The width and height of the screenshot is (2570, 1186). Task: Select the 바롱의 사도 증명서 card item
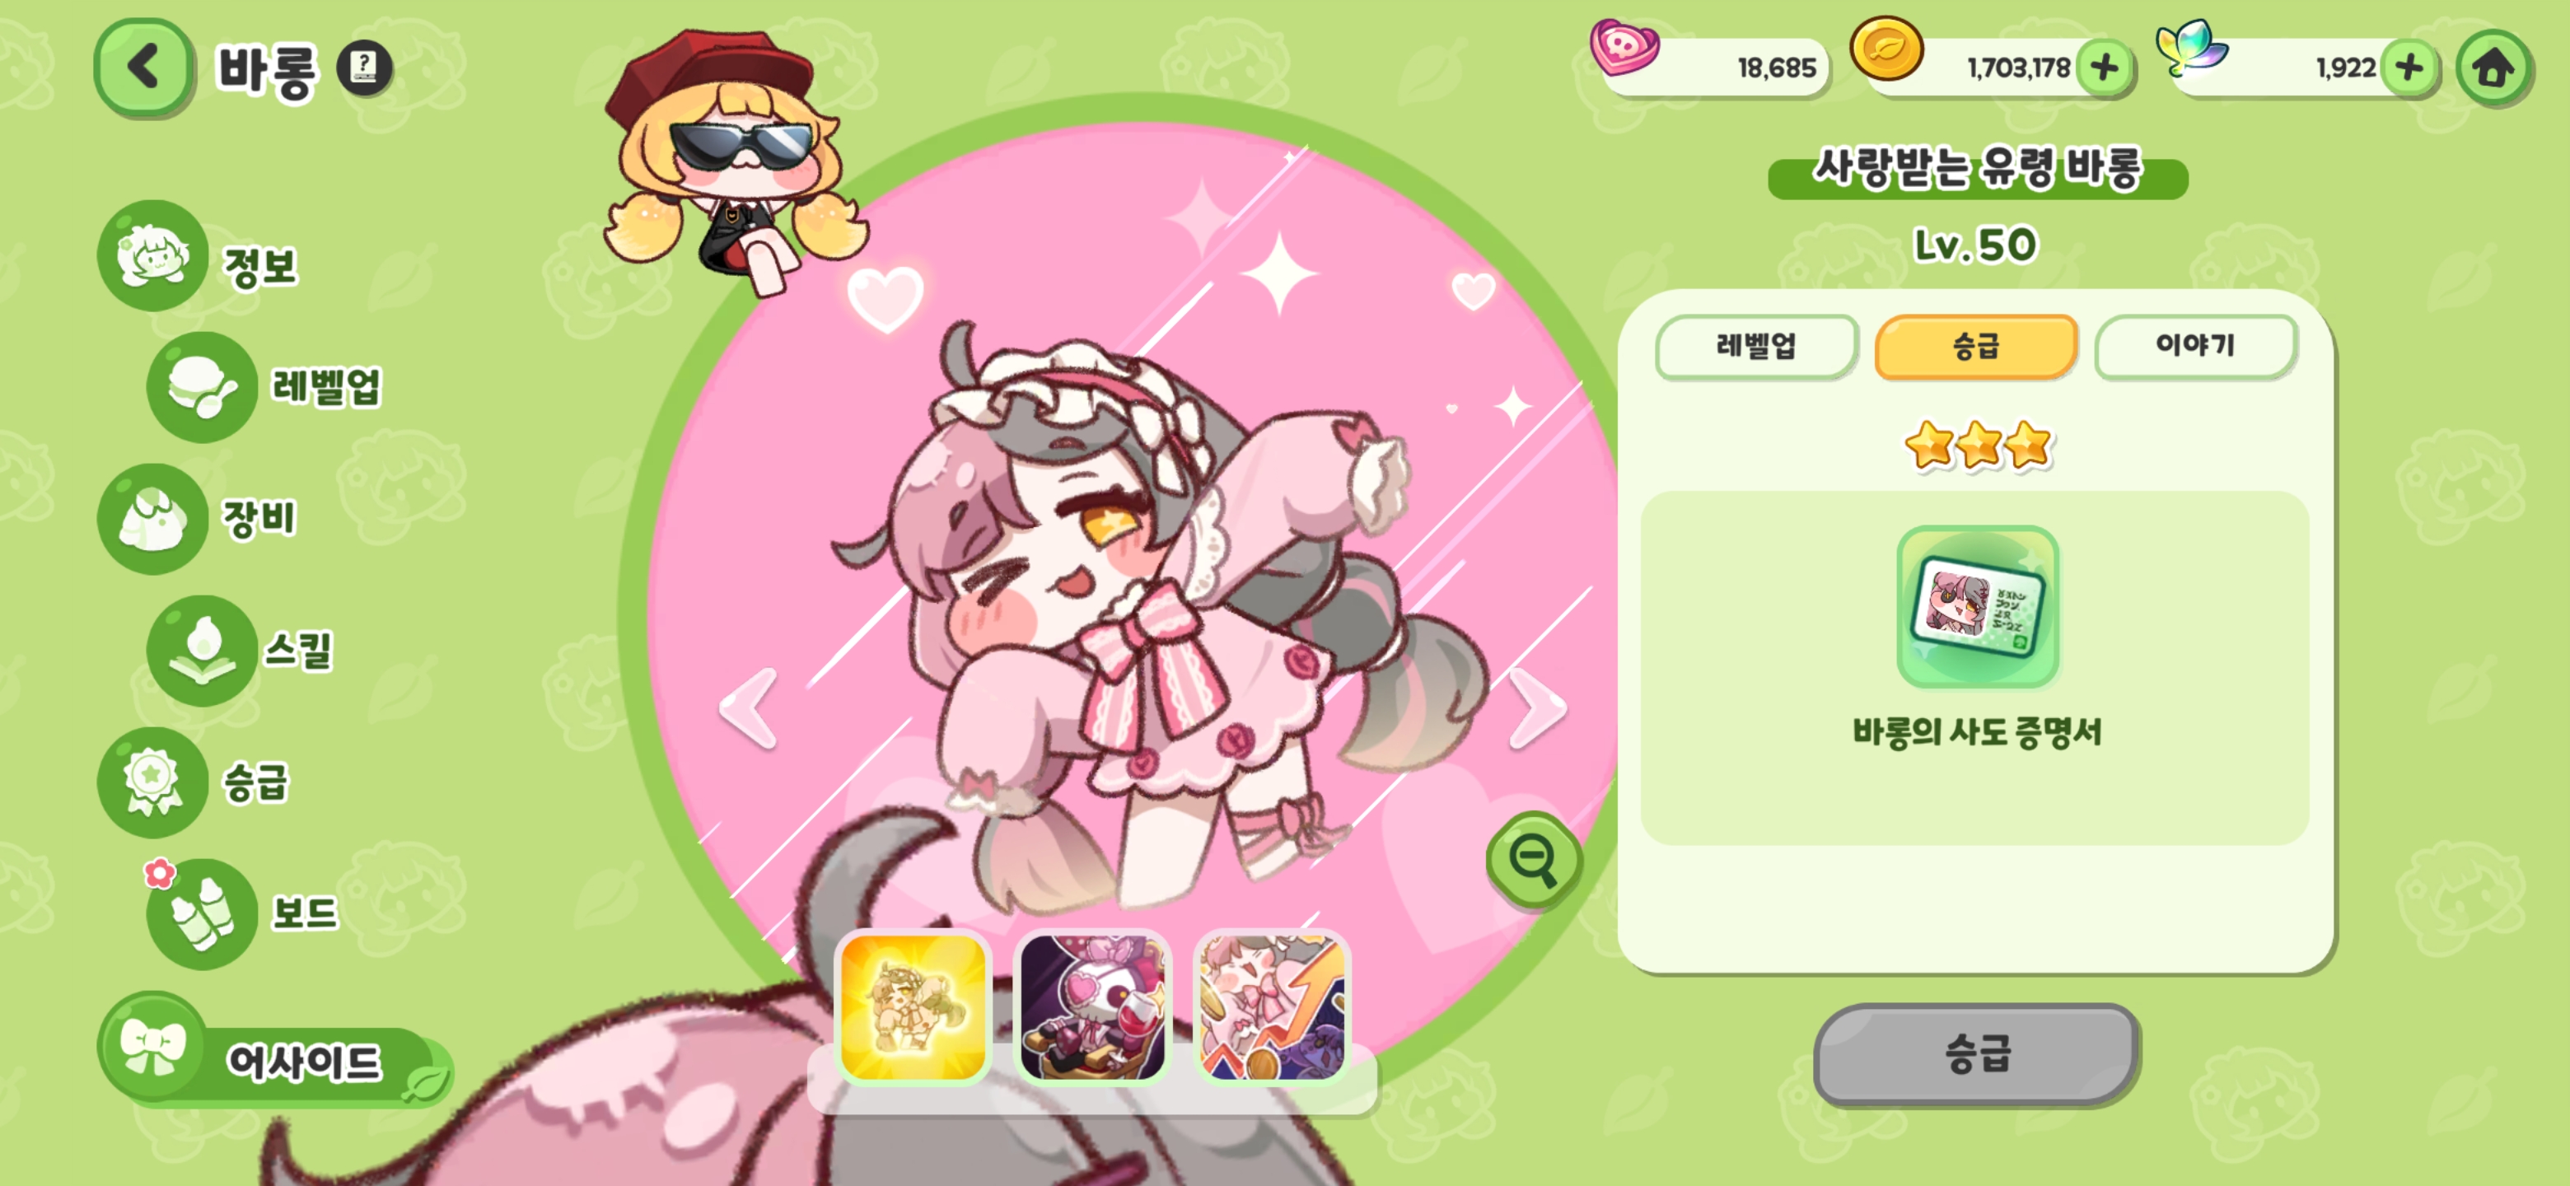point(1978,606)
